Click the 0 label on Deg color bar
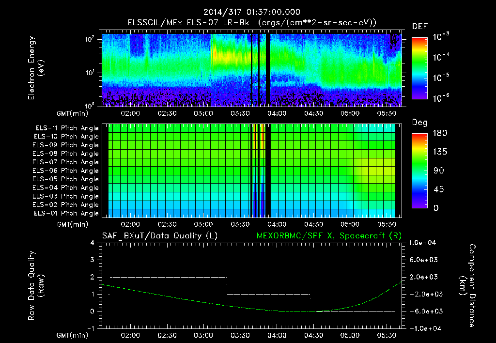This screenshot has height=343, width=496. click(436, 208)
